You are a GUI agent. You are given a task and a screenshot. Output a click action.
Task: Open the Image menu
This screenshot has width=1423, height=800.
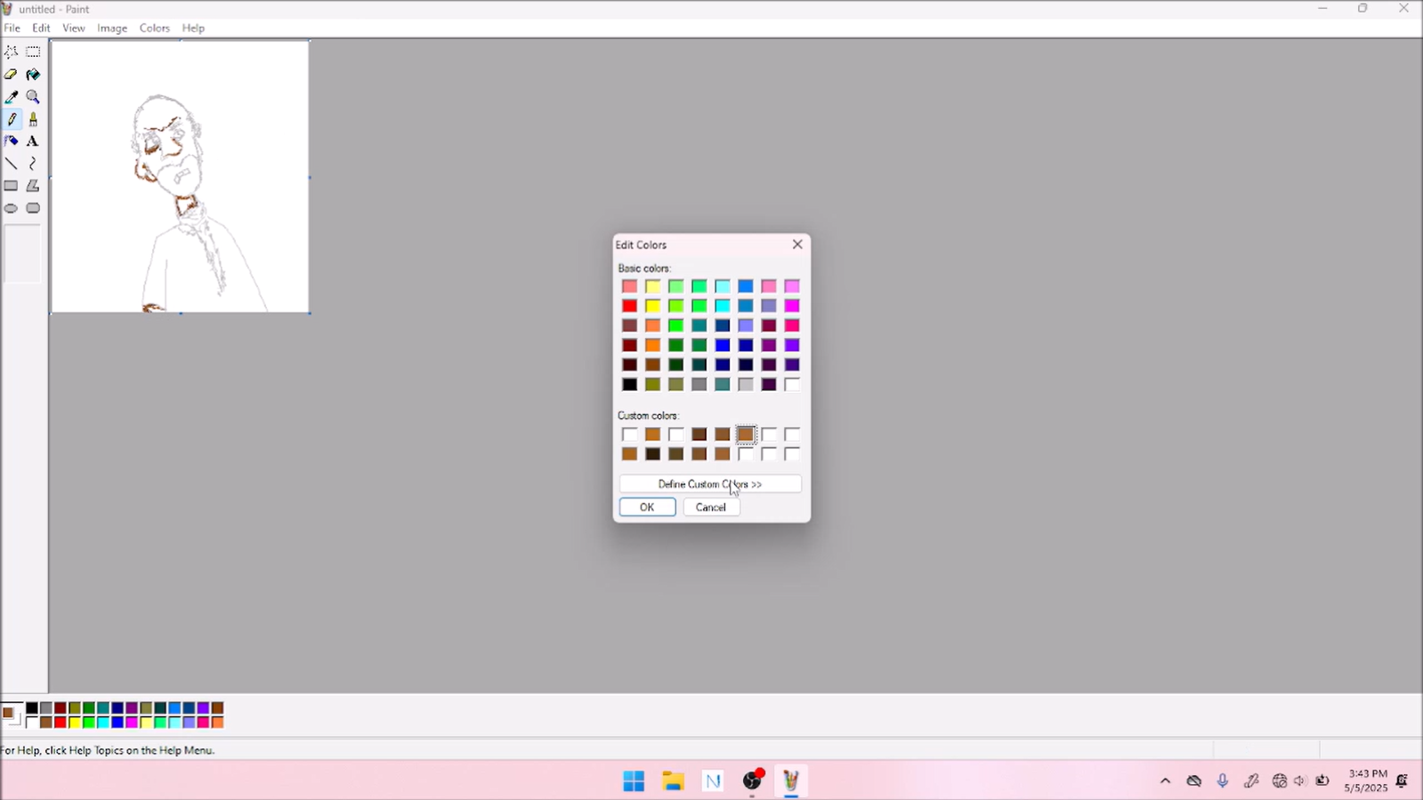[x=112, y=28]
